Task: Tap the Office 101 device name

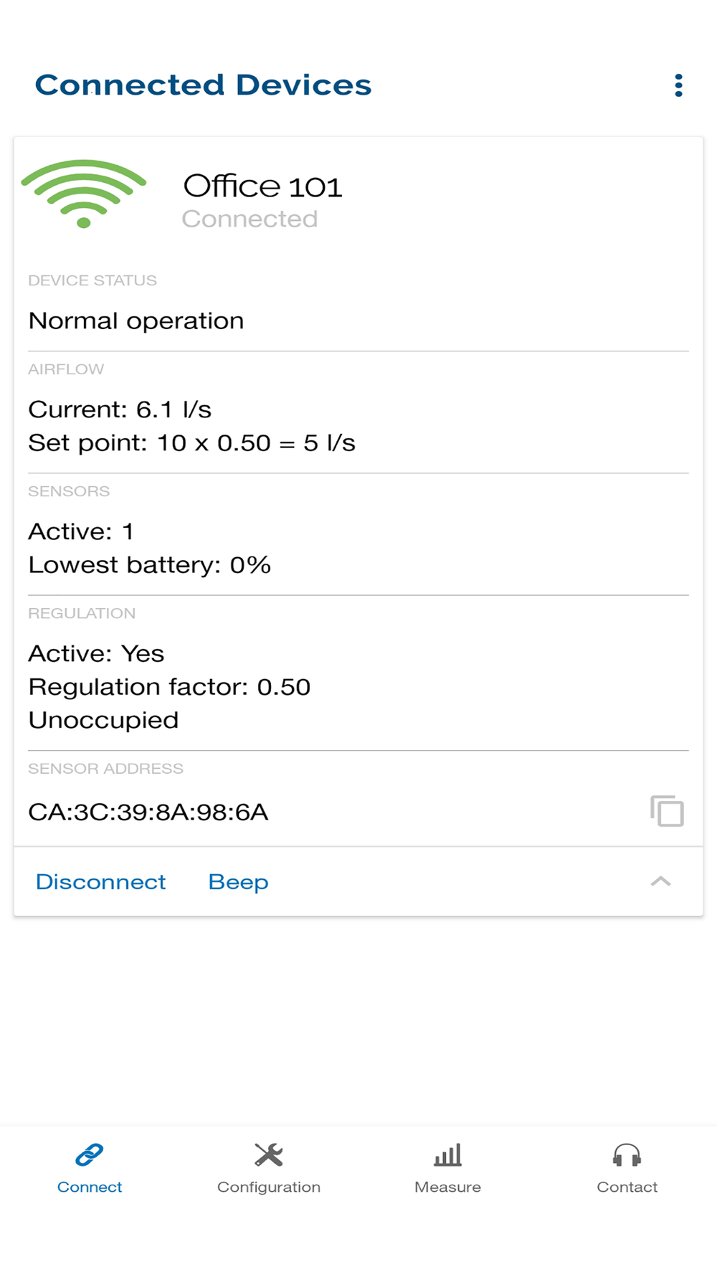Action: tap(262, 186)
